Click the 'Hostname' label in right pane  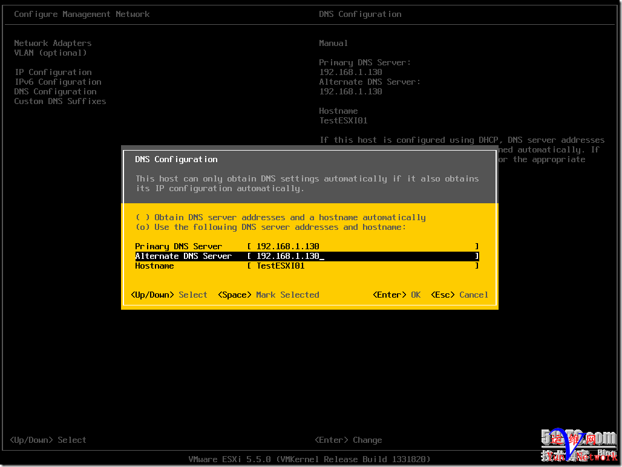(x=338, y=111)
